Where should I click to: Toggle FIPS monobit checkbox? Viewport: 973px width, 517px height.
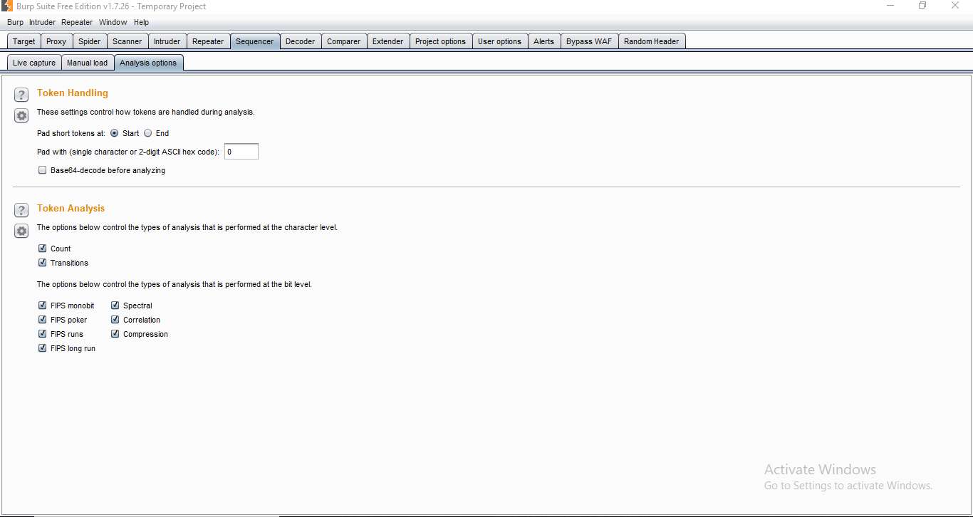pyautogui.click(x=43, y=305)
